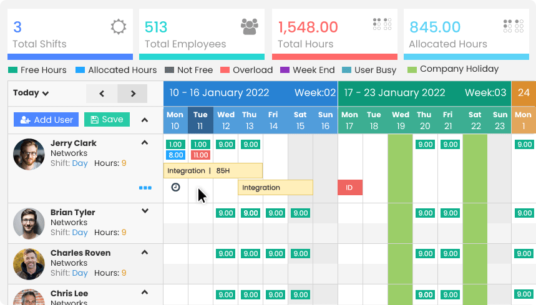This screenshot has width=536, height=305.
Task: Click the 845.00 Allocated Hours value
Action: [x=435, y=27]
